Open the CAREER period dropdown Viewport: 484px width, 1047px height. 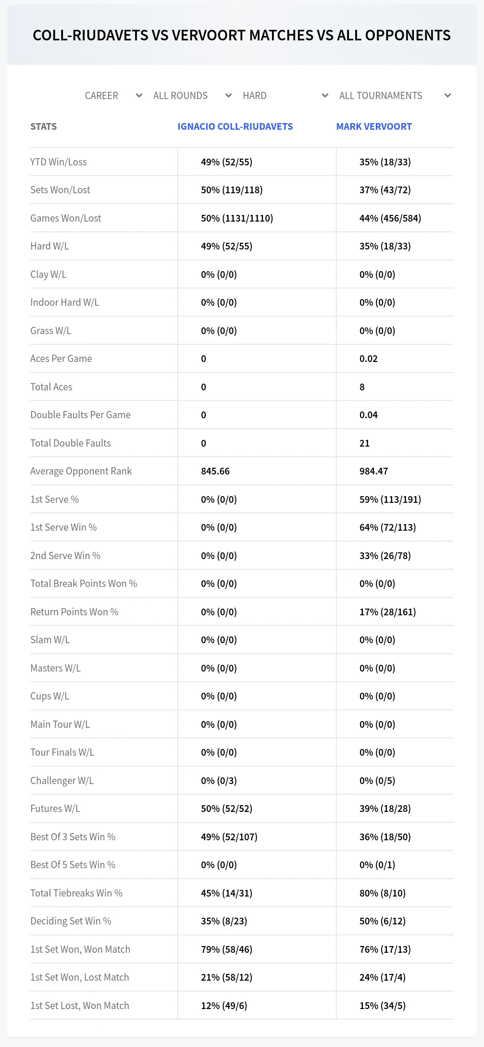click(x=113, y=96)
